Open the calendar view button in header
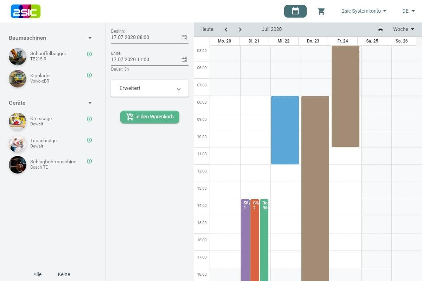 [295, 11]
